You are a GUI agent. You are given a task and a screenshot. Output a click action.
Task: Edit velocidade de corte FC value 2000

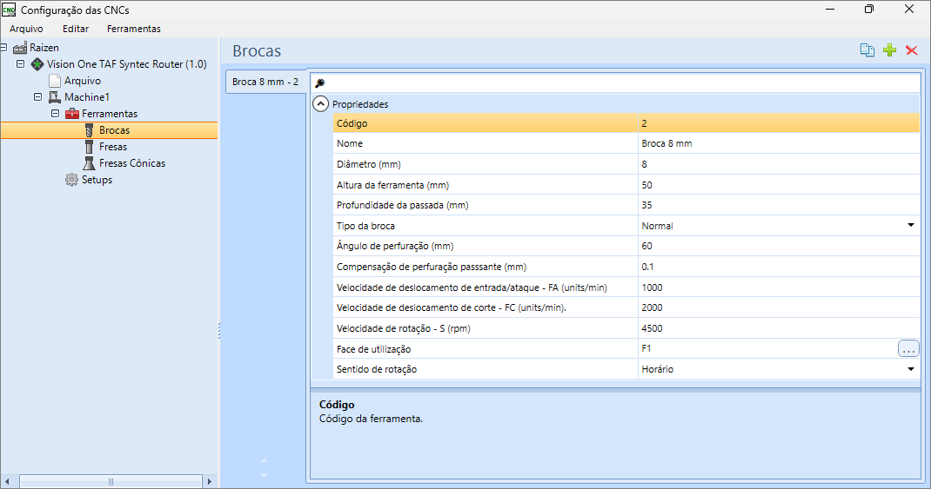pyautogui.click(x=779, y=307)
